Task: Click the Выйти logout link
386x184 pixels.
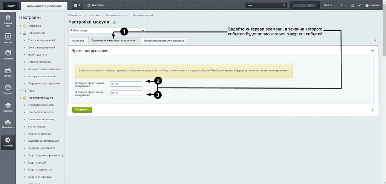Action: coord(328,5)
